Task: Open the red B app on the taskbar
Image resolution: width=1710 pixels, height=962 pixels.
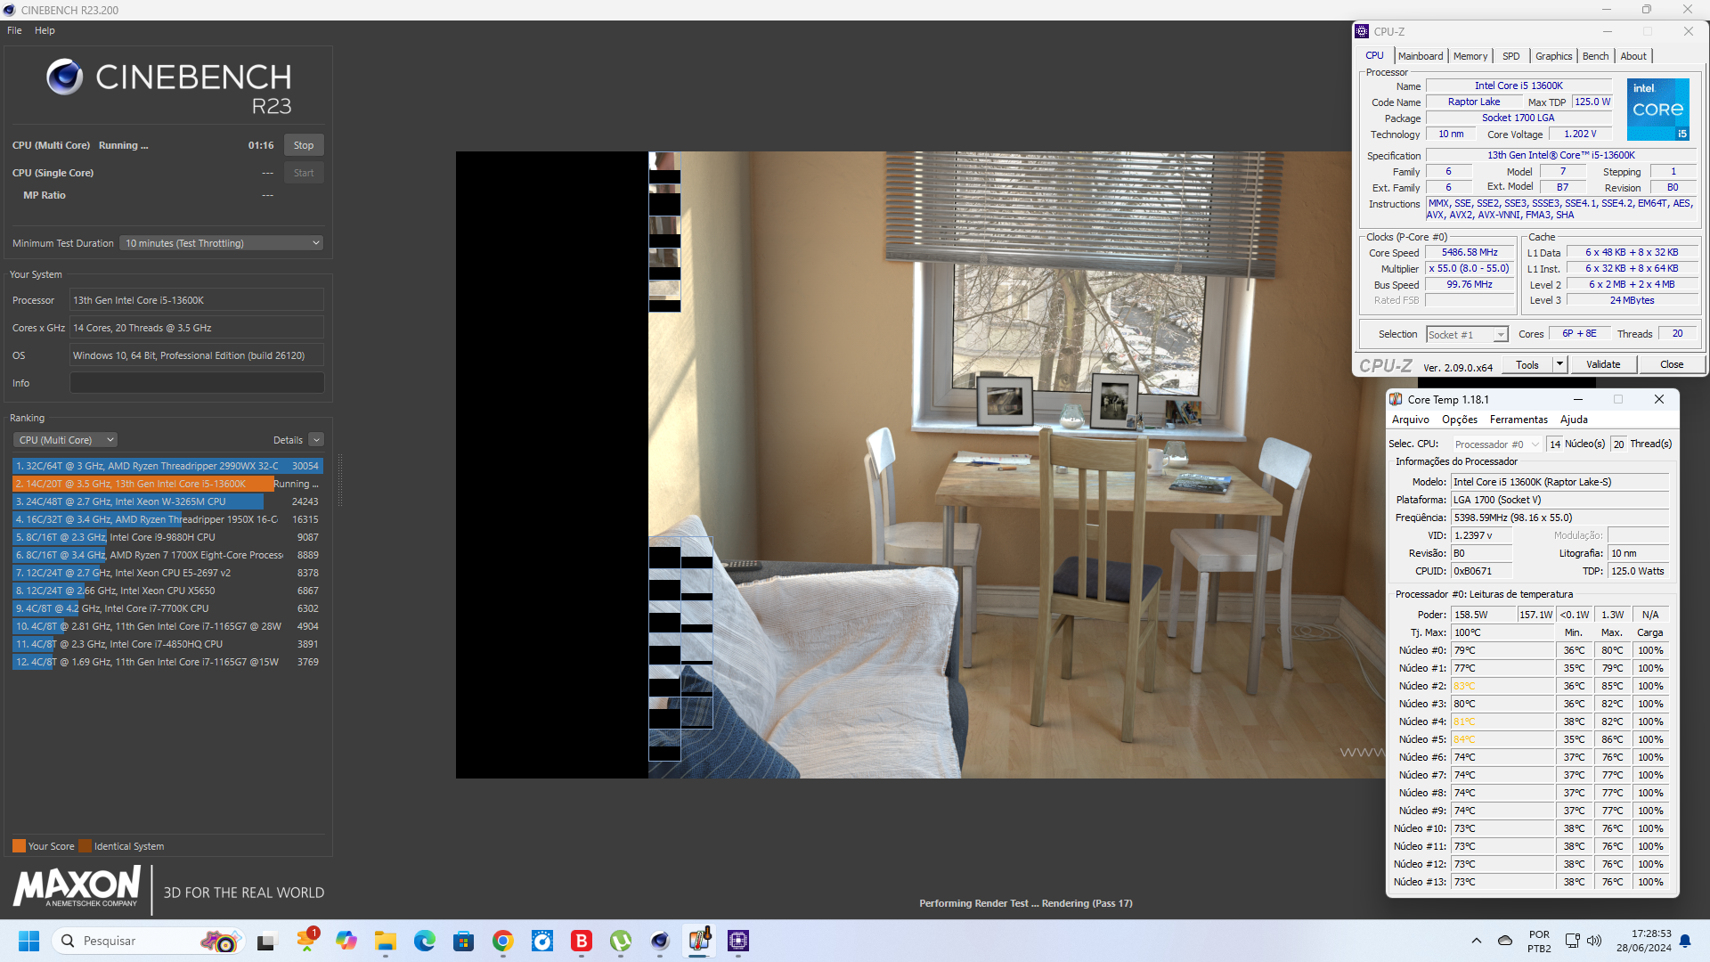Action: click(x=582, y=941)
